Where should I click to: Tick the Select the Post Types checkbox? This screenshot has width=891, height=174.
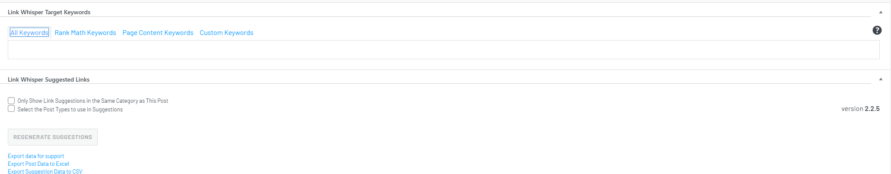click(11, 109)
